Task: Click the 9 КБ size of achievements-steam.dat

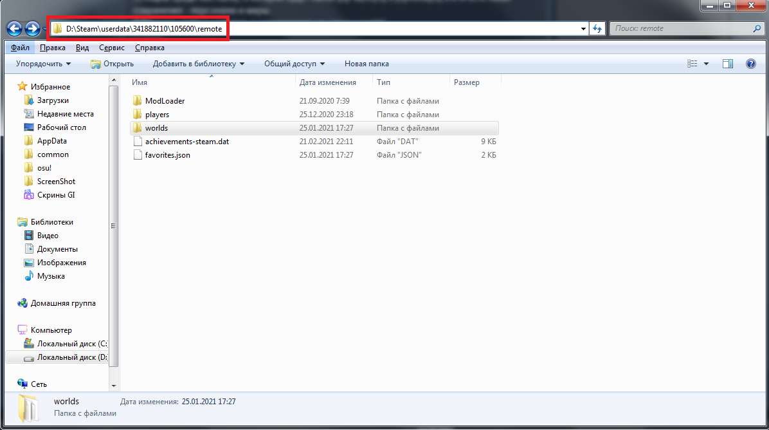Action: point(489,142)
